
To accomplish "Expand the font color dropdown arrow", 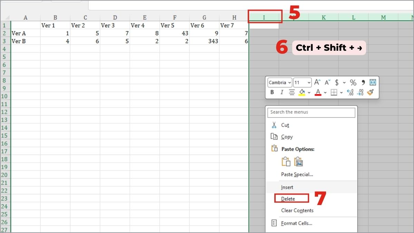I will pyautogui.click(x=325, y=93).
